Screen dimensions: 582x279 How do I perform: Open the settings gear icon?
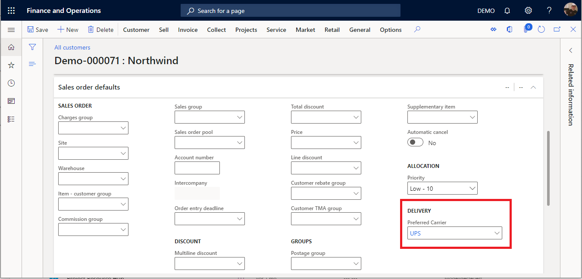(x=528, y=11)
